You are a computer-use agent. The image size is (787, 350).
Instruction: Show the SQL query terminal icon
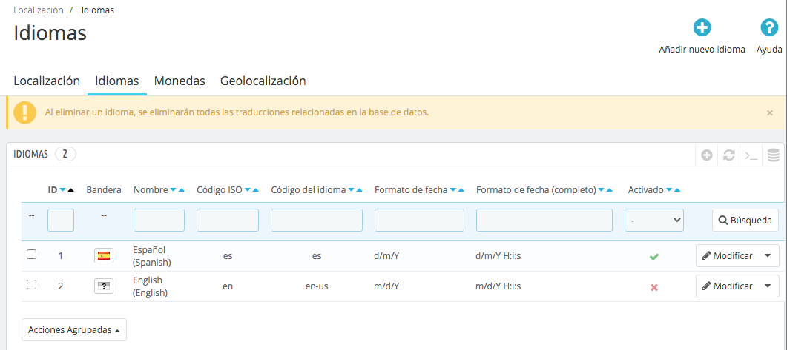coord(751,155)
